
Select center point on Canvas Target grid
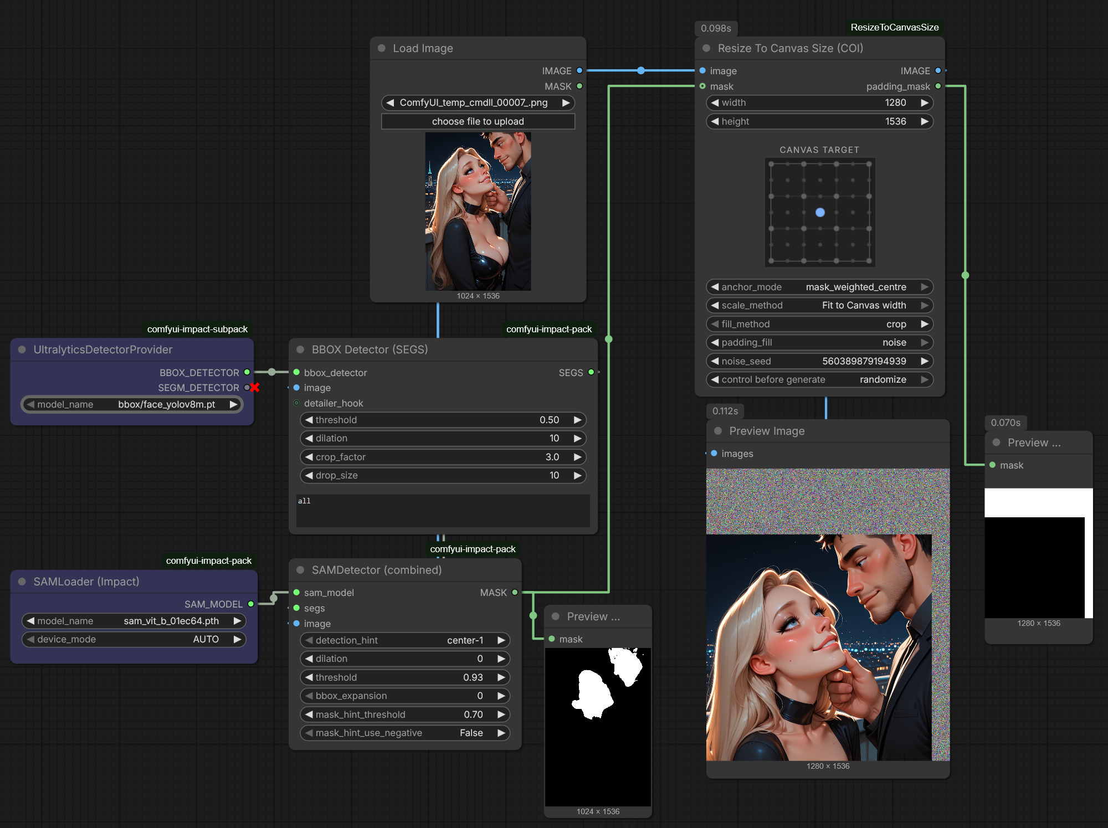pos(820,212)
